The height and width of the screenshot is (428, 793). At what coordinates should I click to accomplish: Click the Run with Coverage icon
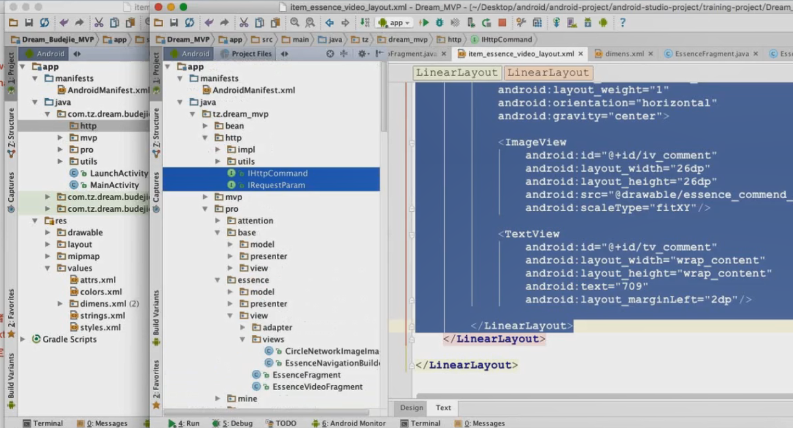tap(455, 22)
